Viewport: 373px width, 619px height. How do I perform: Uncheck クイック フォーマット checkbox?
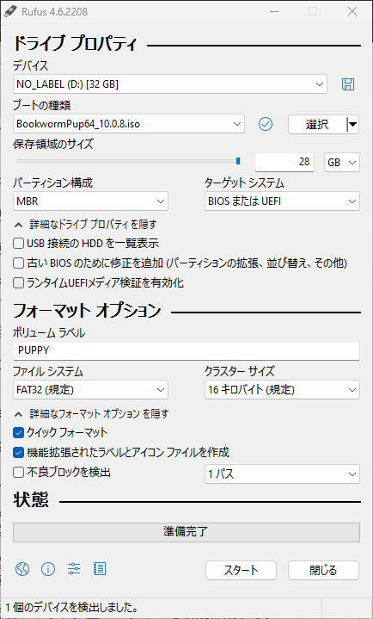19,433
